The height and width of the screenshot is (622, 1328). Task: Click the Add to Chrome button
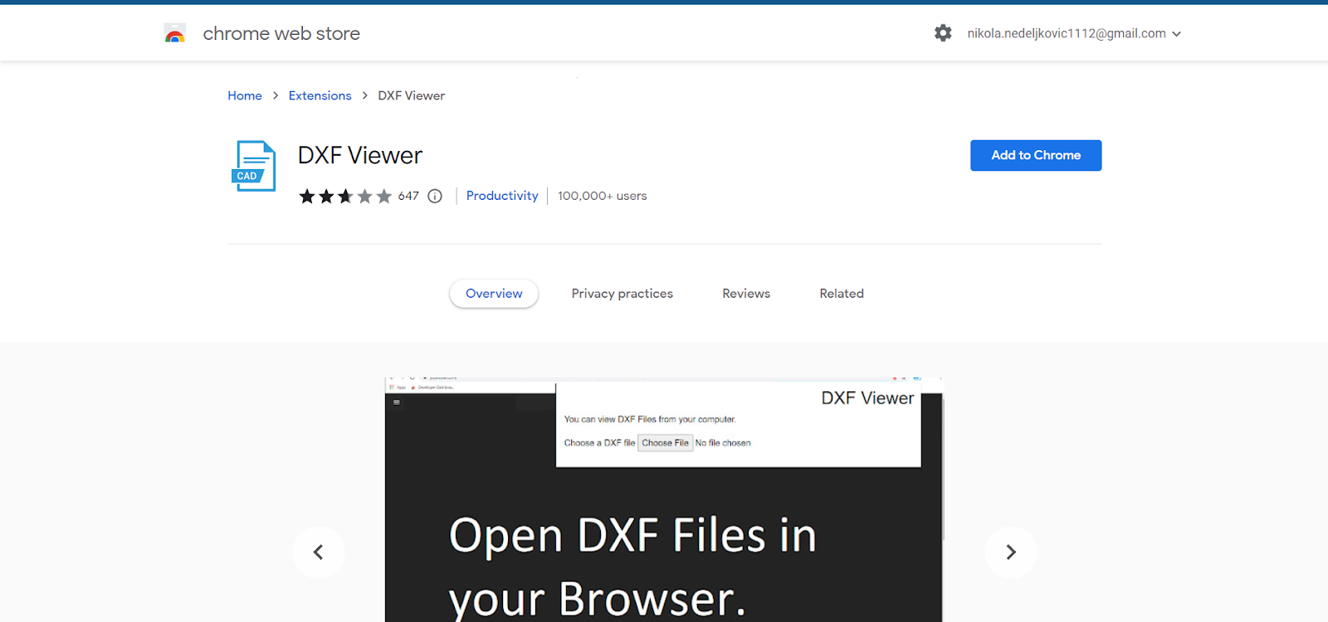(1036, 155)
